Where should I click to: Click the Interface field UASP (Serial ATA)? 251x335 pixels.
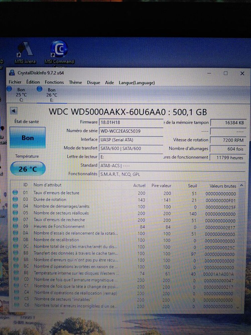pos(131,140)
